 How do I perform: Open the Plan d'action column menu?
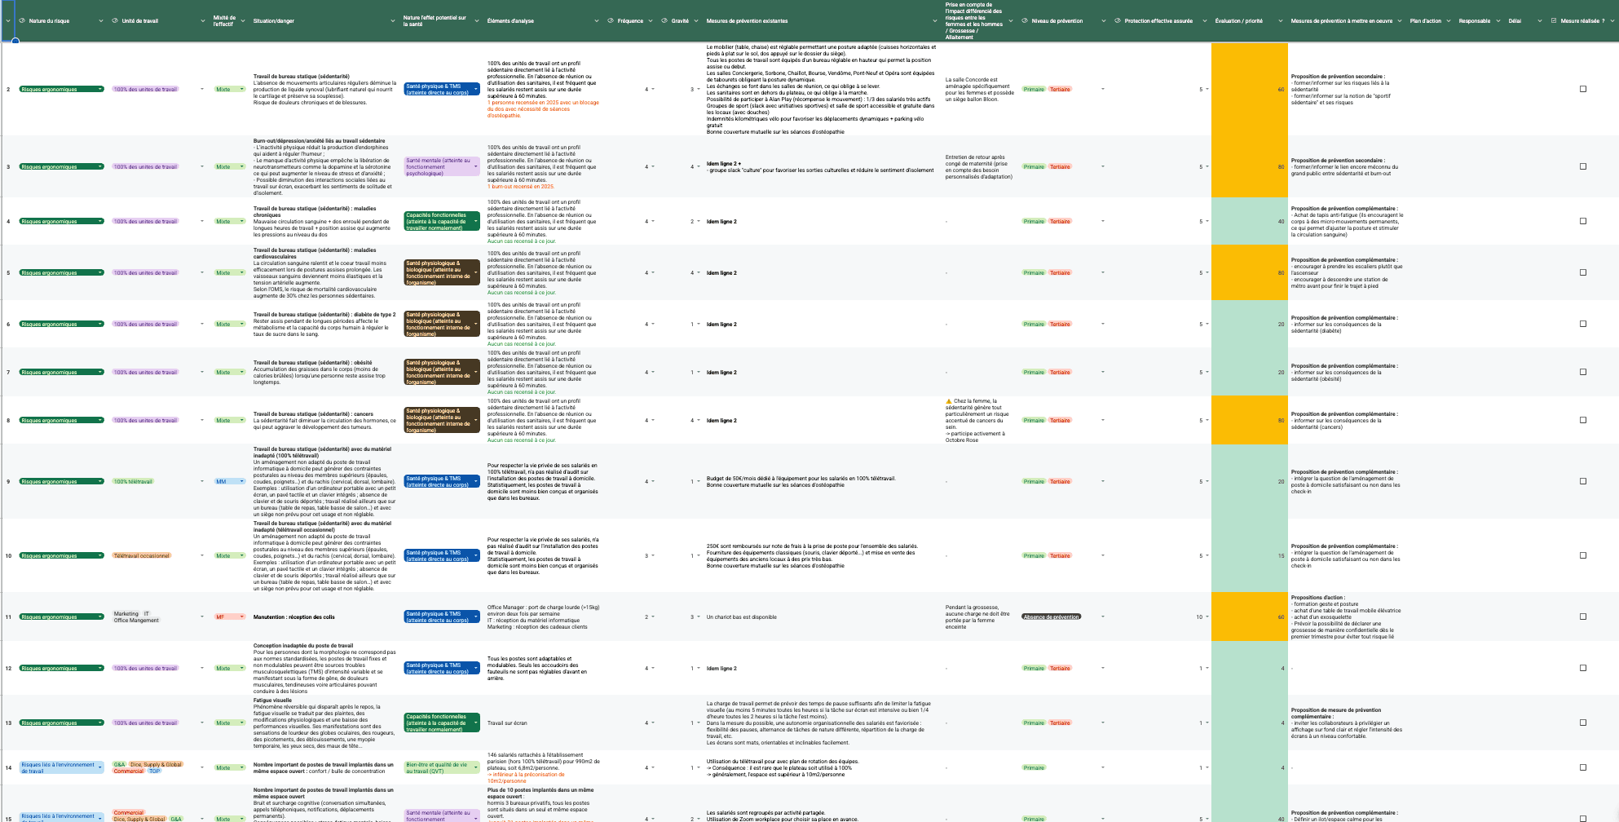coord(1449,21)
